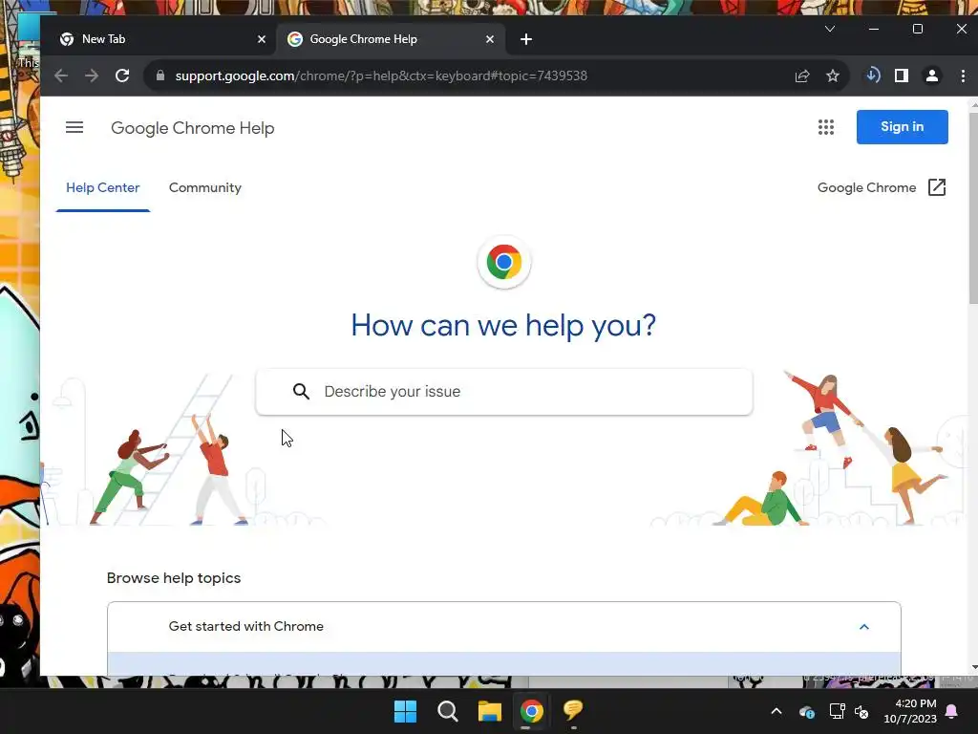This screenshot has width=978, height=734.
Task: Open the hamburger main menu
Action: pyautogui.click(x=74, y=127)
